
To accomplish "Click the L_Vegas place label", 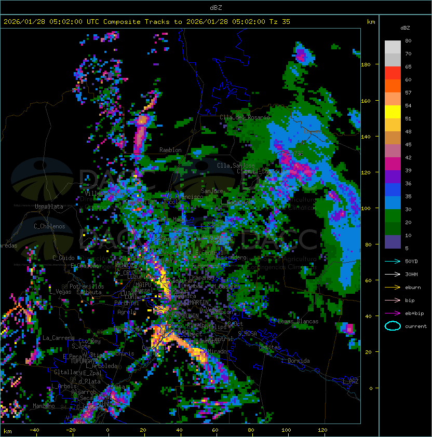I will [60, 292].
